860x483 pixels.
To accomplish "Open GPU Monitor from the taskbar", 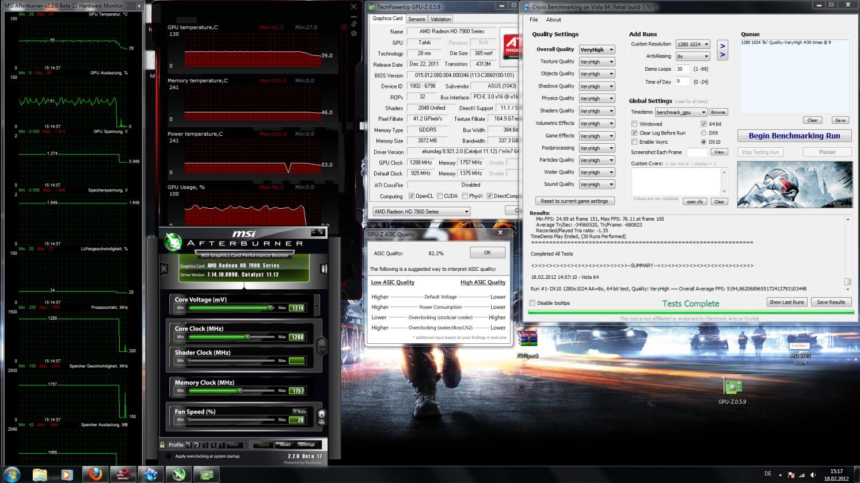I will coord(123,474).
